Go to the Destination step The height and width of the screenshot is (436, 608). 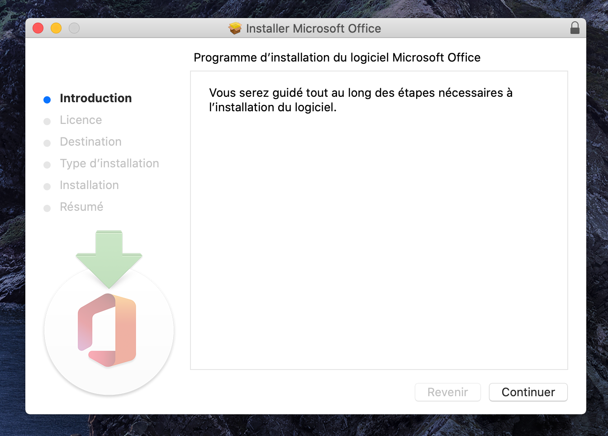point(90,142)
